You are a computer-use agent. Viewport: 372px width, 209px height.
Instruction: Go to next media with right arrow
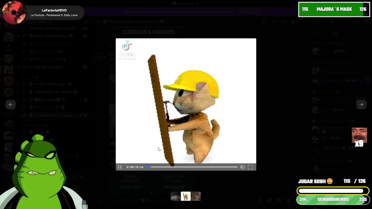tap(361, 105)
